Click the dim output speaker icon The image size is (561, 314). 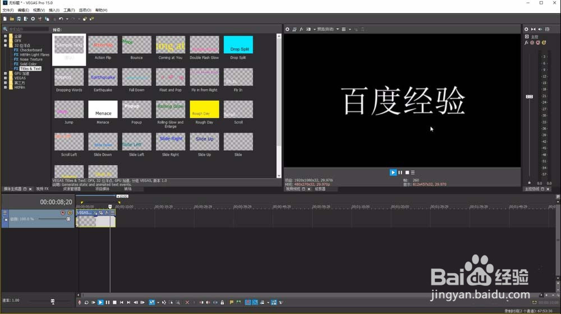click(x=540, y=29)
